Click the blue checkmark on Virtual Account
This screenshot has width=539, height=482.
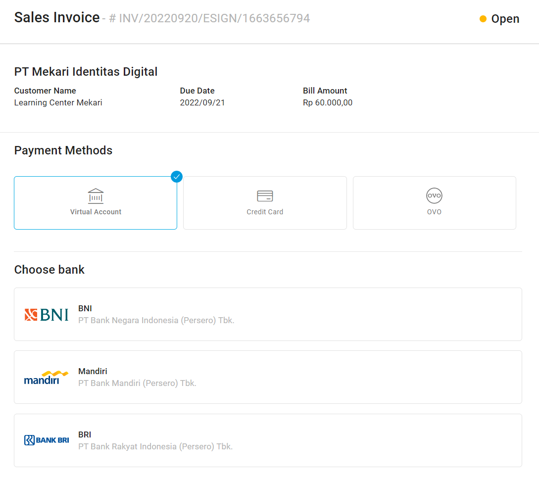click(177, 177)
